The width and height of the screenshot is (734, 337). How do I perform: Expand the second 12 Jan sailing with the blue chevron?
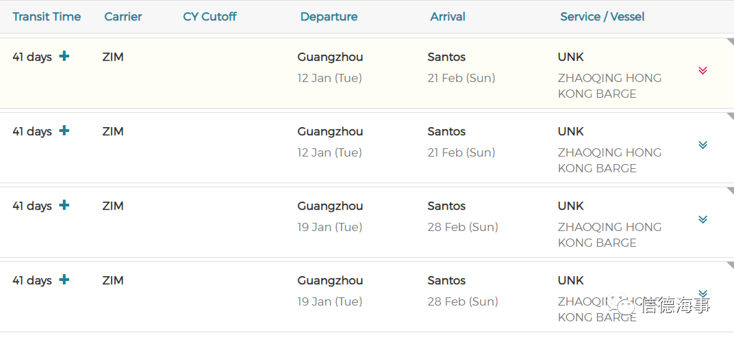[703, 145]
